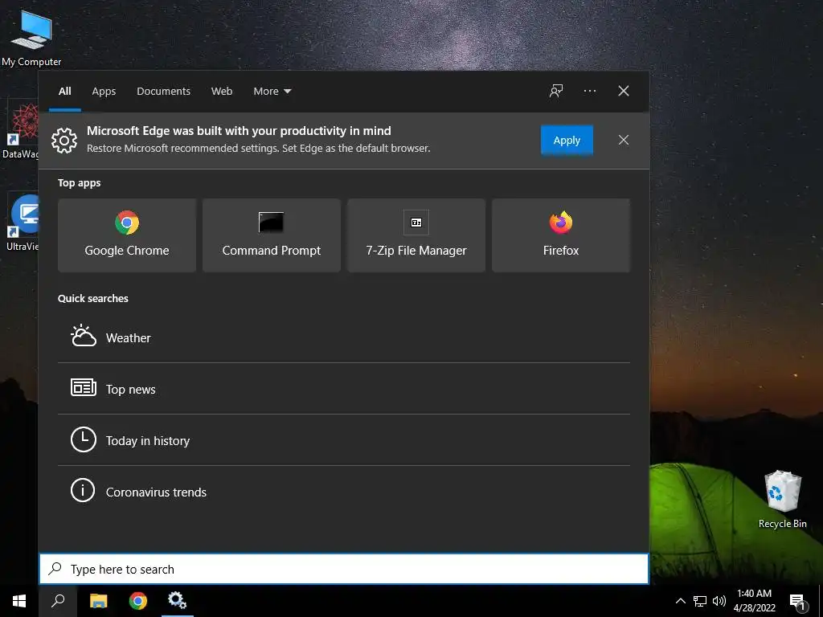Click the settings gear in Edge banner
823x617 pixels.
(x=64, y=140)
